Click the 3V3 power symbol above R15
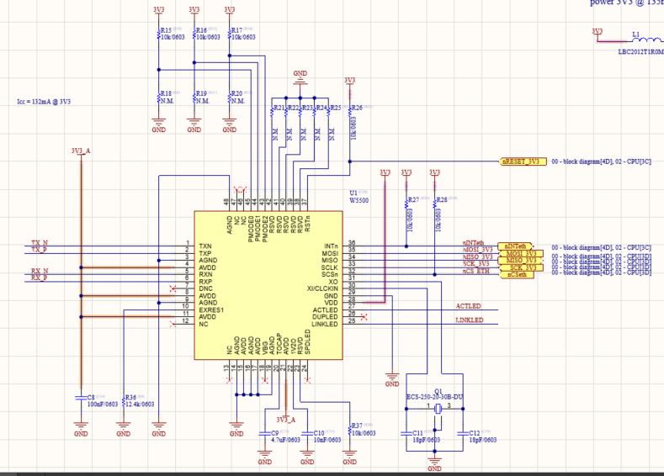This screenshot has width=664, height=476. coord(159,10)
